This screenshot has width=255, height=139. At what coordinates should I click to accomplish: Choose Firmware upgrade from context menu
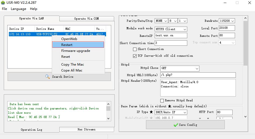click(x=78, y=51)
